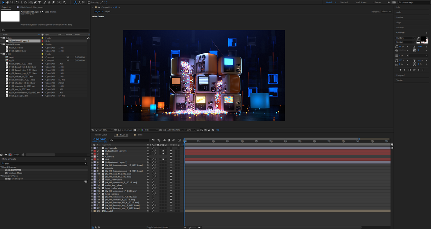The image size is (431, 229).
Task: Enable the Snapping checkbox
Action: click(x=89, y=2)
